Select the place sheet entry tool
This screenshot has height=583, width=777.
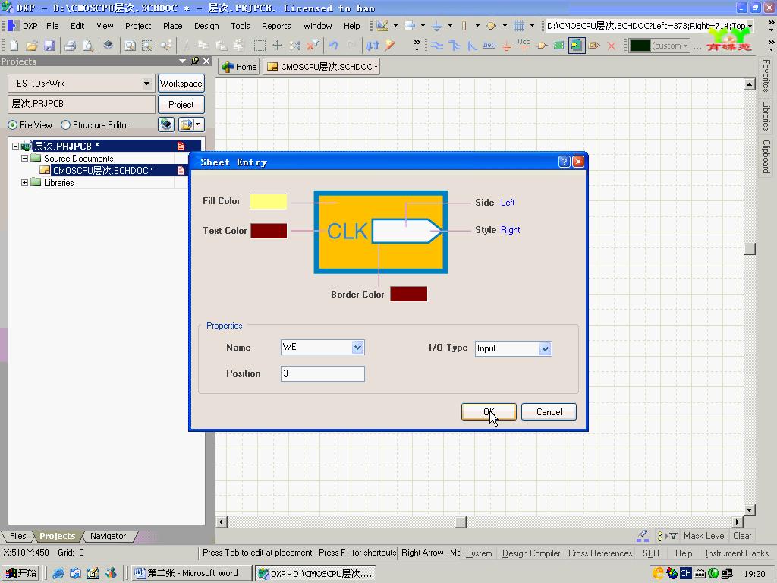[577, 46]
